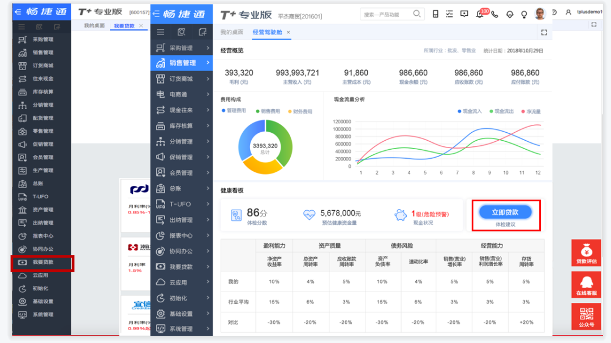Open 在线客服 red side button

586,285
